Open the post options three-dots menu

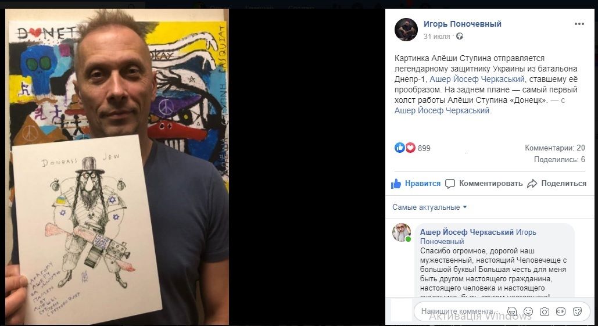click(x=579, y=24)
